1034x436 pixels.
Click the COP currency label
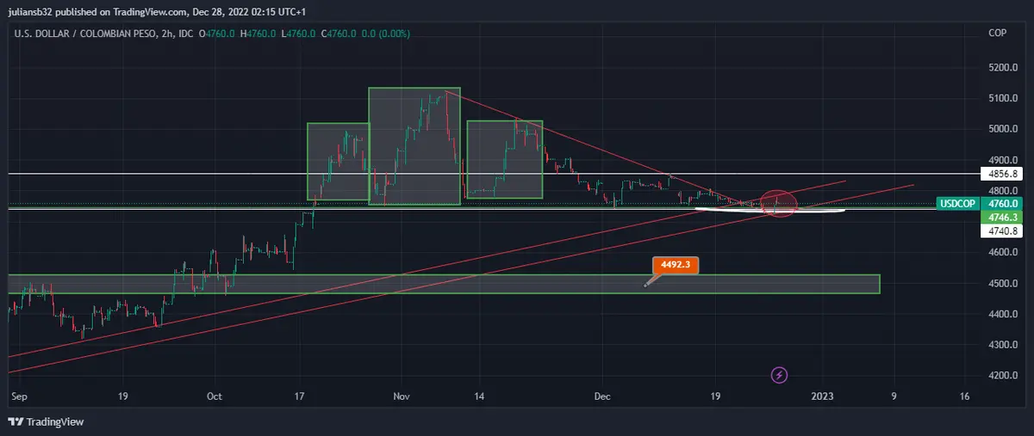997,33
